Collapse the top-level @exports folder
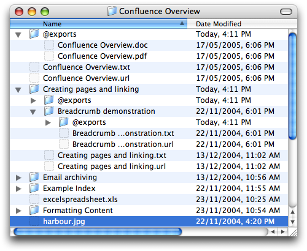307x251 pixels. [x=18, y=35]
